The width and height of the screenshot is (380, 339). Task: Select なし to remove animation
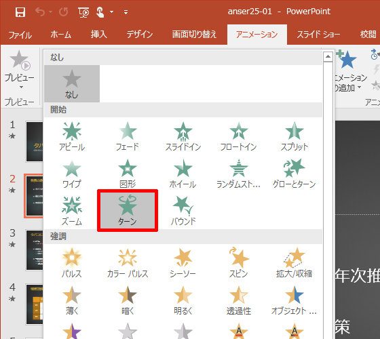(x=72, y=83)
